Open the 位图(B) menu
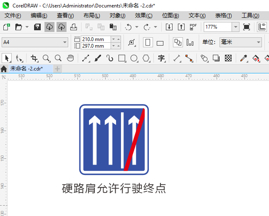 tap(170, 16)
